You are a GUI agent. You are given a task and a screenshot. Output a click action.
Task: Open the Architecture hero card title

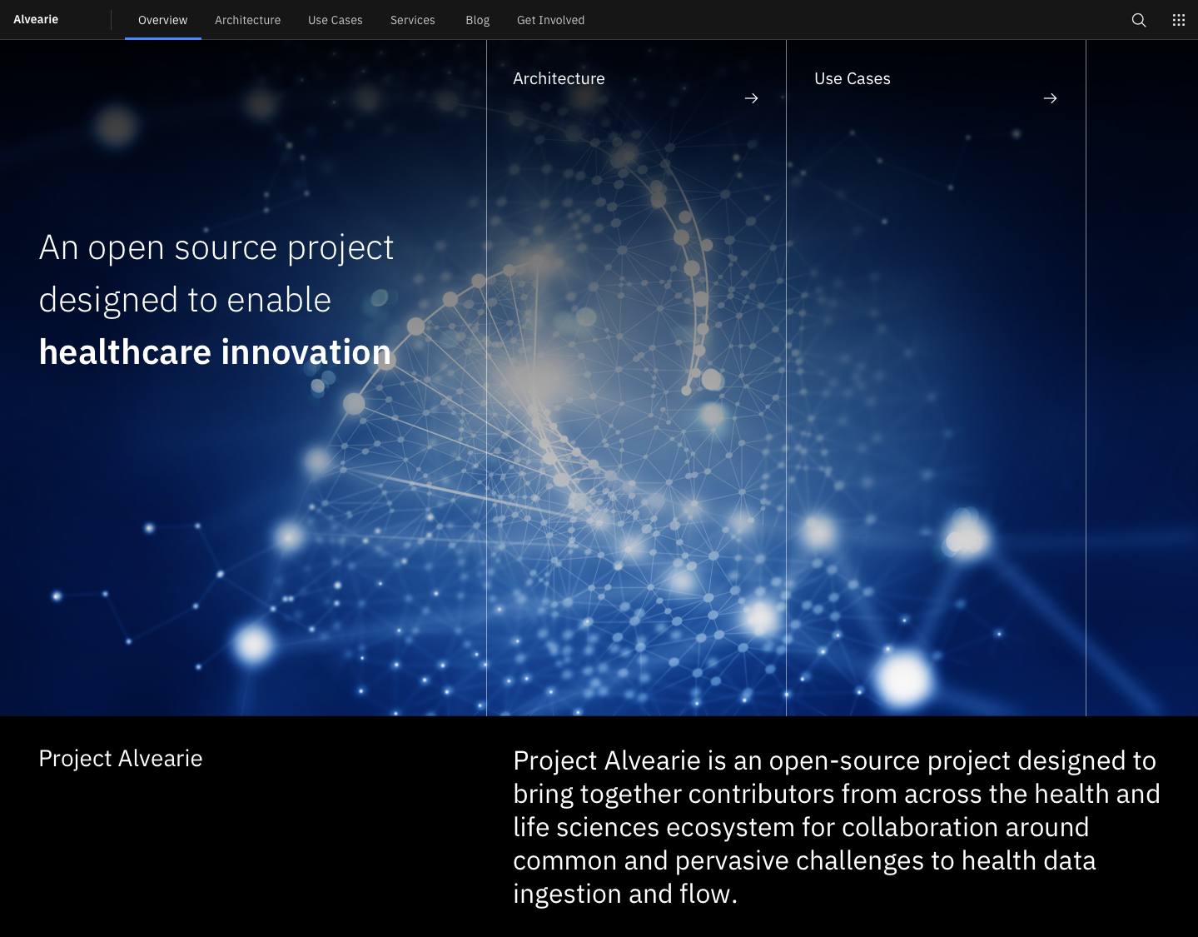(559, 78)
